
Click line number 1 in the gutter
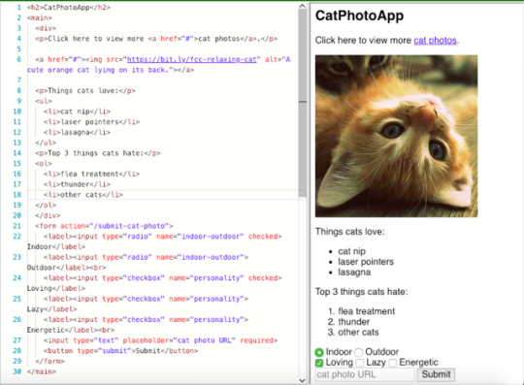tap(19, 8)
